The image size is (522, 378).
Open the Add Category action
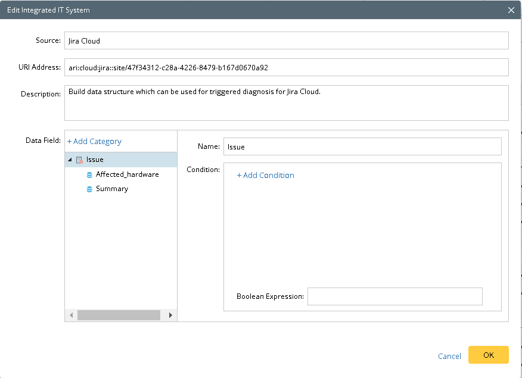(x=94, y=141)
